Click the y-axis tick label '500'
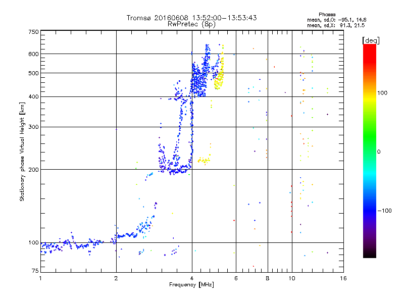404x303 pixels. (33, 73)
